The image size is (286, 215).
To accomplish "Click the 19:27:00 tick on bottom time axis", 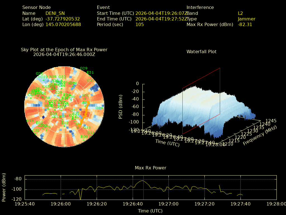I will pyautogui.click(x=168, y=204).
